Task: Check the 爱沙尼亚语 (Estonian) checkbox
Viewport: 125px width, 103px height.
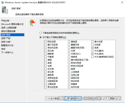Action: tap(46, 45)
